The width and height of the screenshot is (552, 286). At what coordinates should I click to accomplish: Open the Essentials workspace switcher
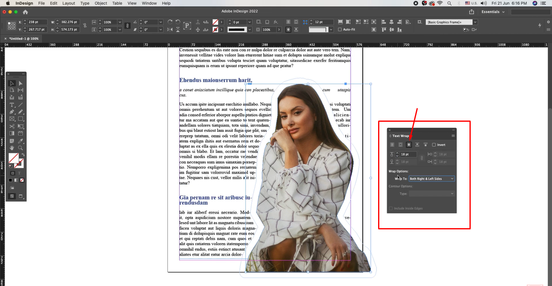(x=492, y=12)
